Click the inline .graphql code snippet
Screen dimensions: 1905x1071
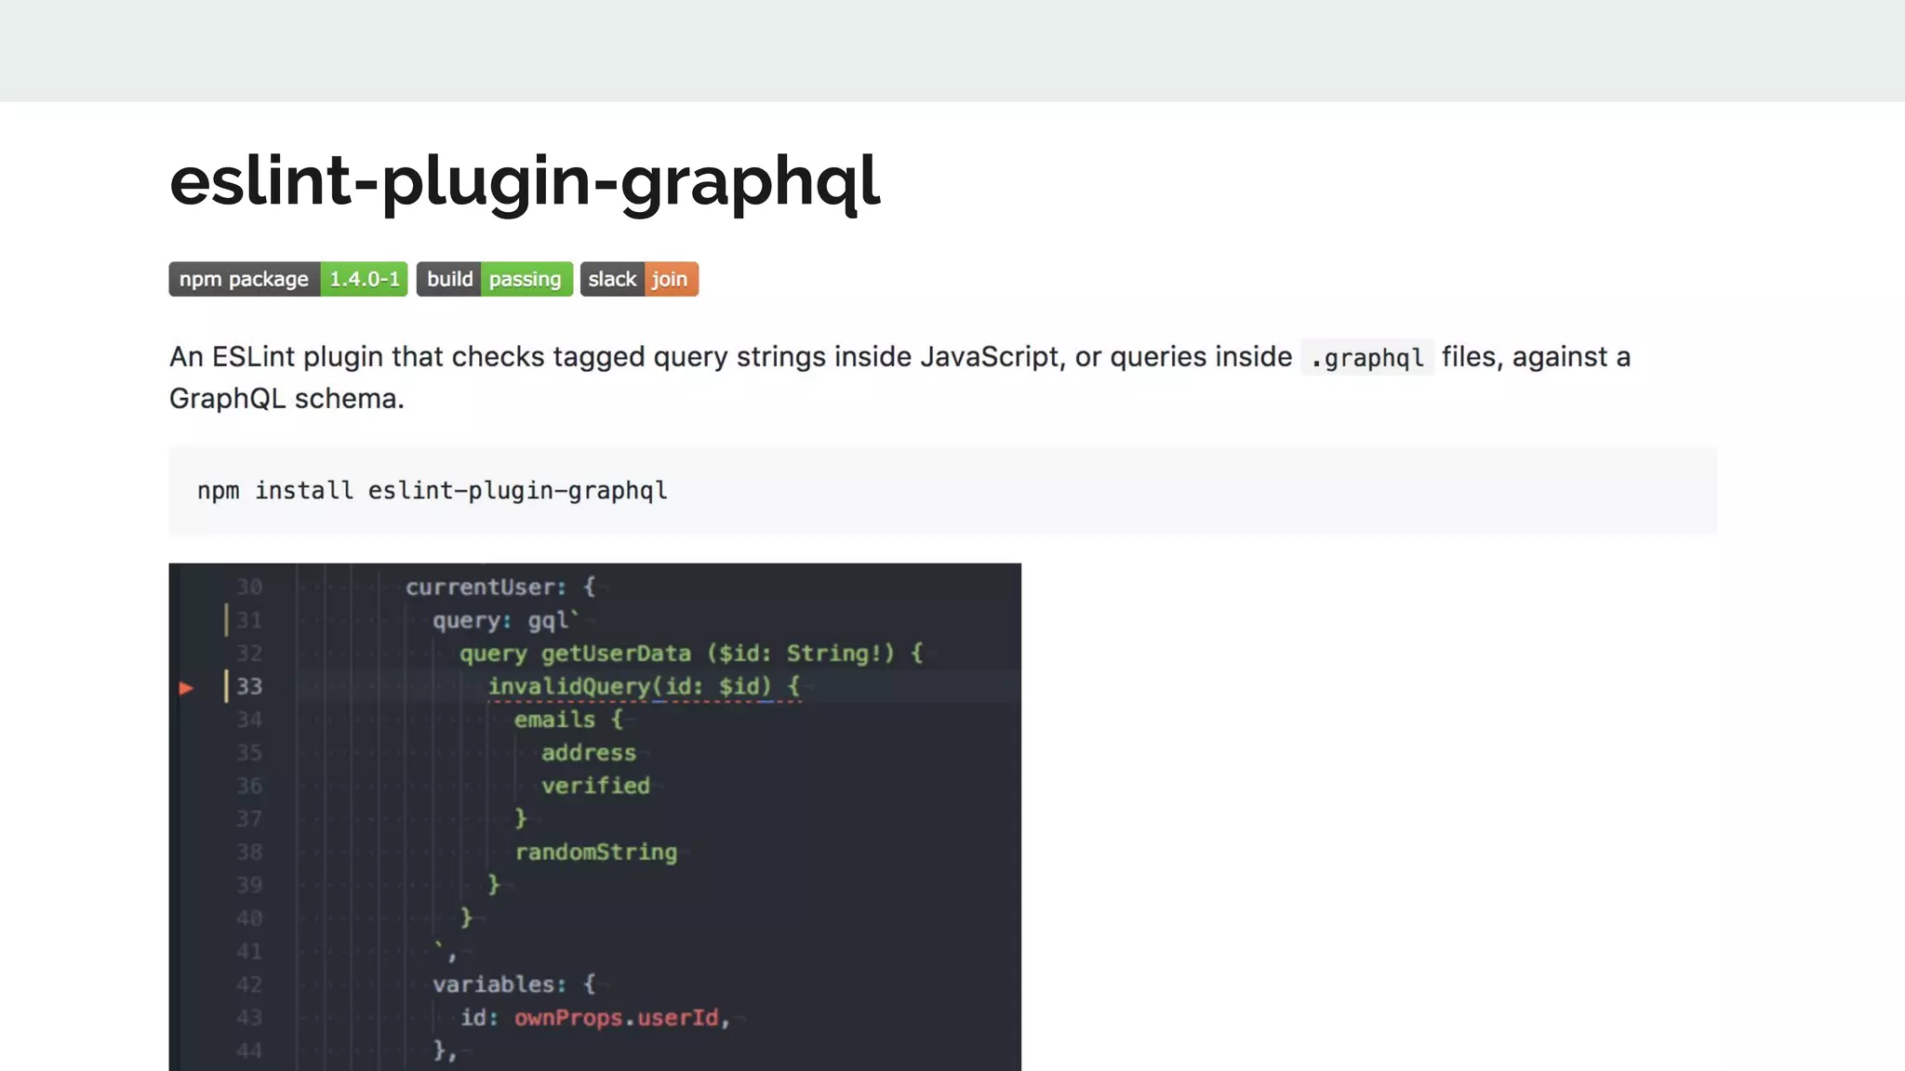1366,357
